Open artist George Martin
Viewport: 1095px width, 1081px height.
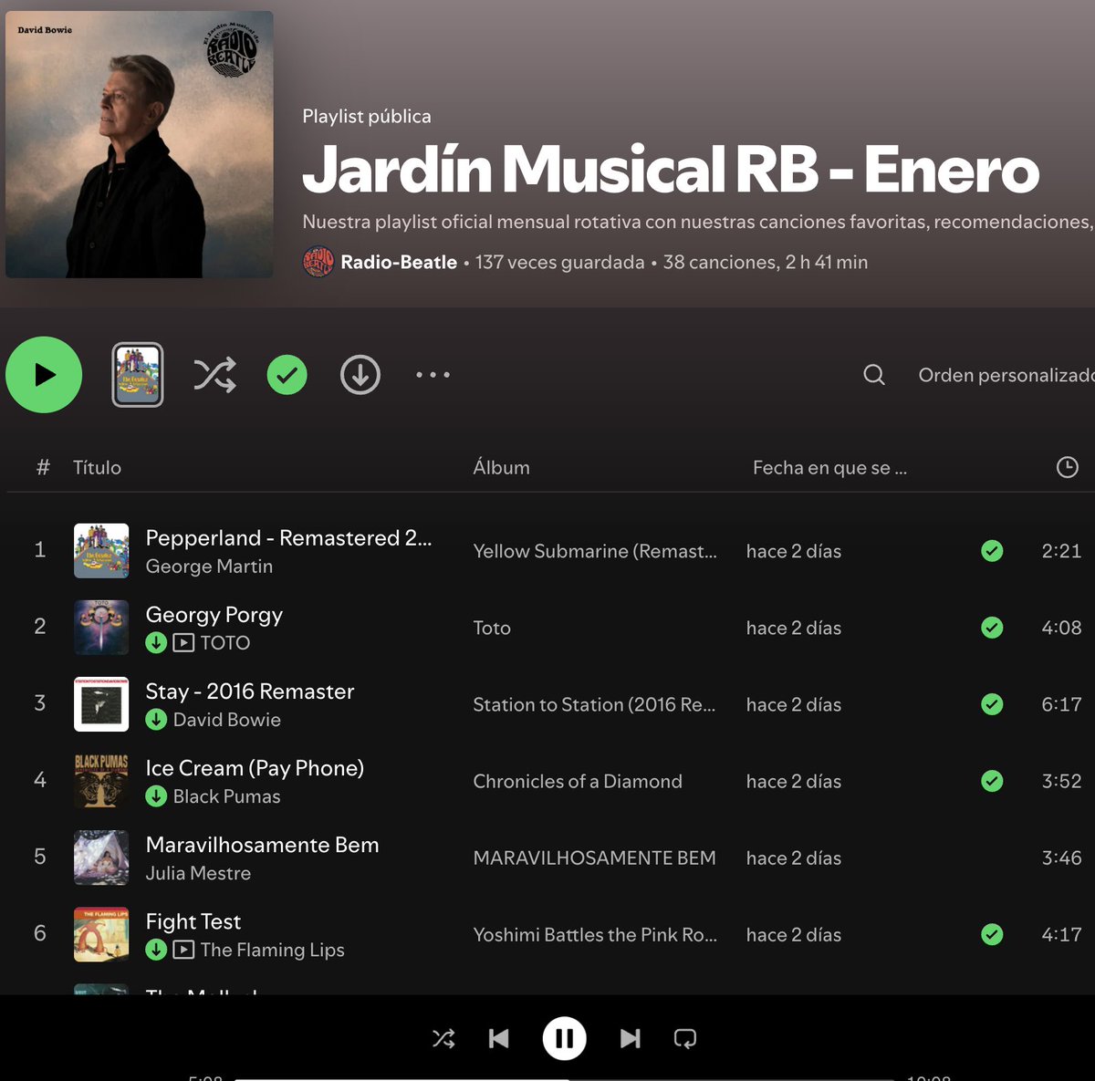tap(209, 566)
